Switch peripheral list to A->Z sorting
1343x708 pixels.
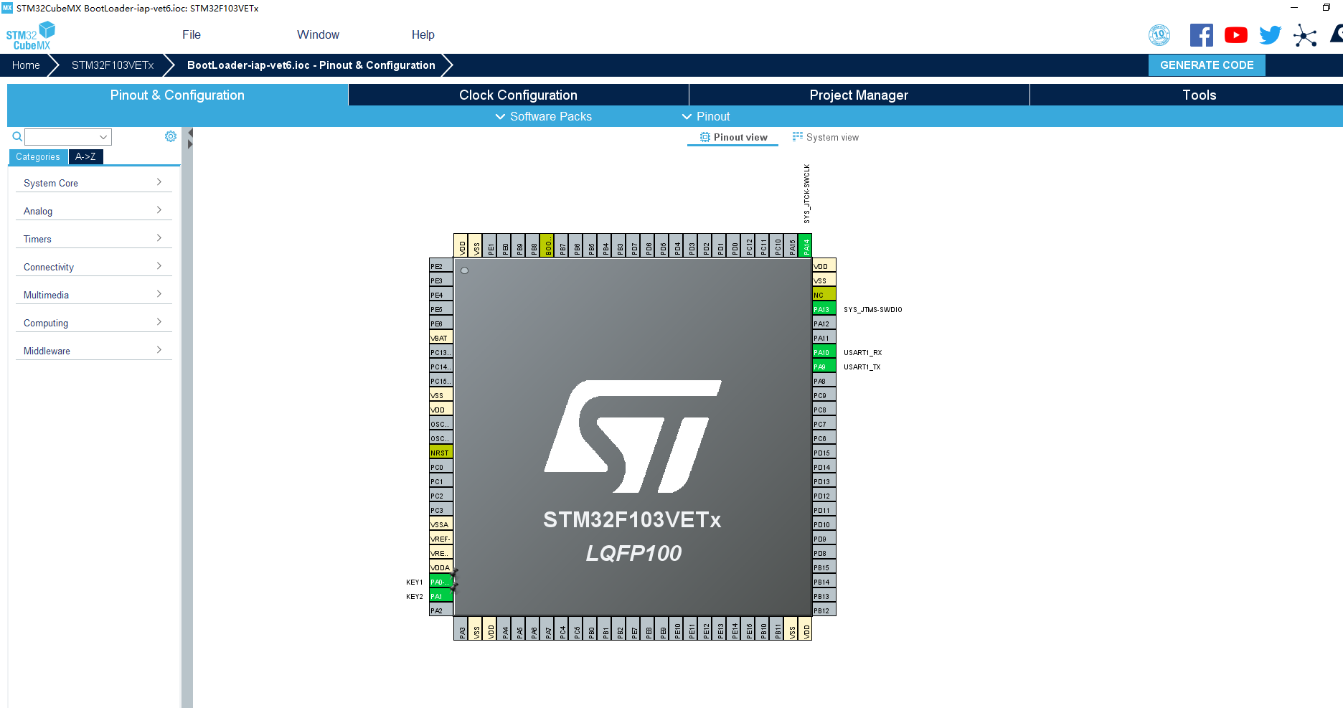[85, 156]
